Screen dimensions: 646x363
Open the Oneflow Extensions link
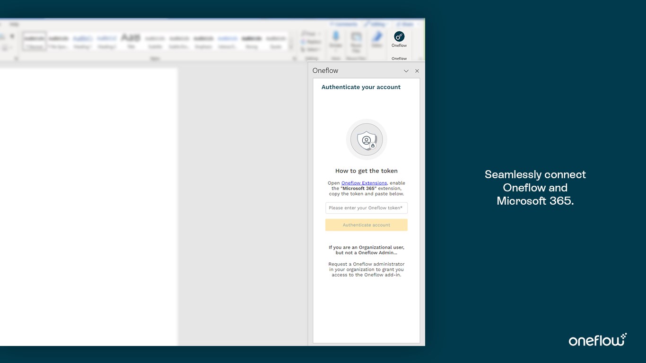point(364,183)
